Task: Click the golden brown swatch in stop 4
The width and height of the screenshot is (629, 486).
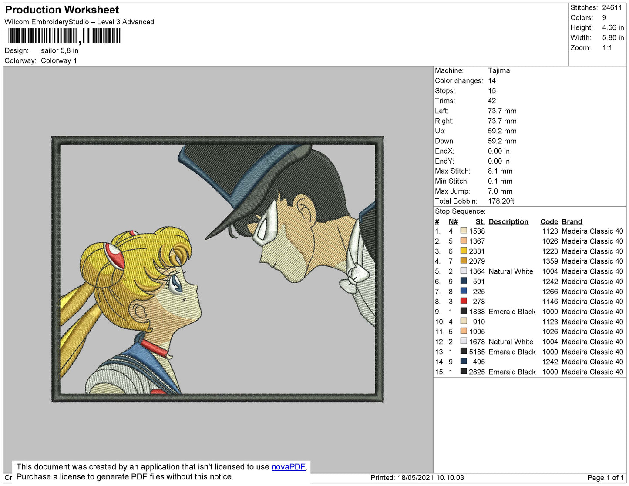Action: [464, 261]
